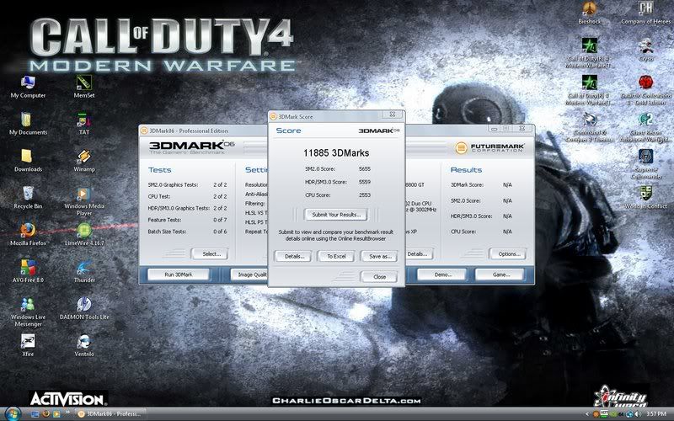This screenshot has height=421, width=674.
Task: Click the 3:57 PM taskbar clock
Action: click(656, 414)
